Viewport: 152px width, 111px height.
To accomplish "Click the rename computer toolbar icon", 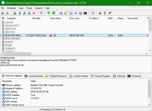I will click(41, 13).
